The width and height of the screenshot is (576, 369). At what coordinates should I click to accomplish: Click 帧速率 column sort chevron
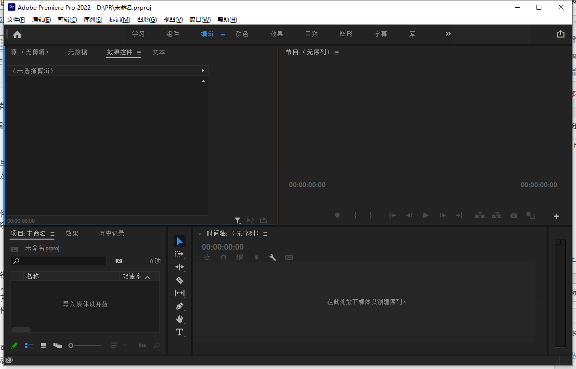tap(148, 277)
